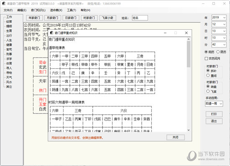Click the dialog vertical scrollbar thumb
230x166 pixels.
(189, 54)
